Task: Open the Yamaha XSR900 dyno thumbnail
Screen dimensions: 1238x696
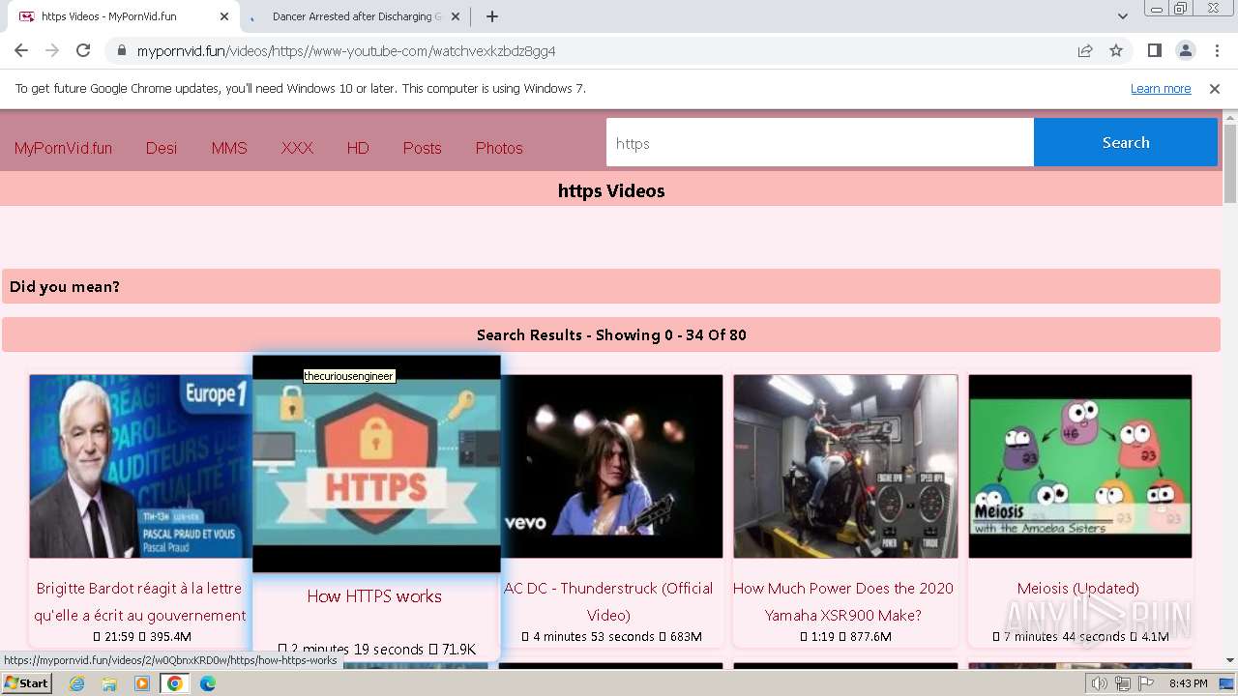Action: tap(845, 466)
